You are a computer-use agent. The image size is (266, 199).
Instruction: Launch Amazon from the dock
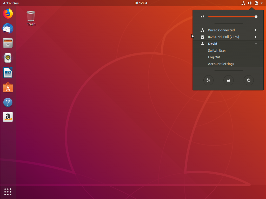(x=8, y=117)
